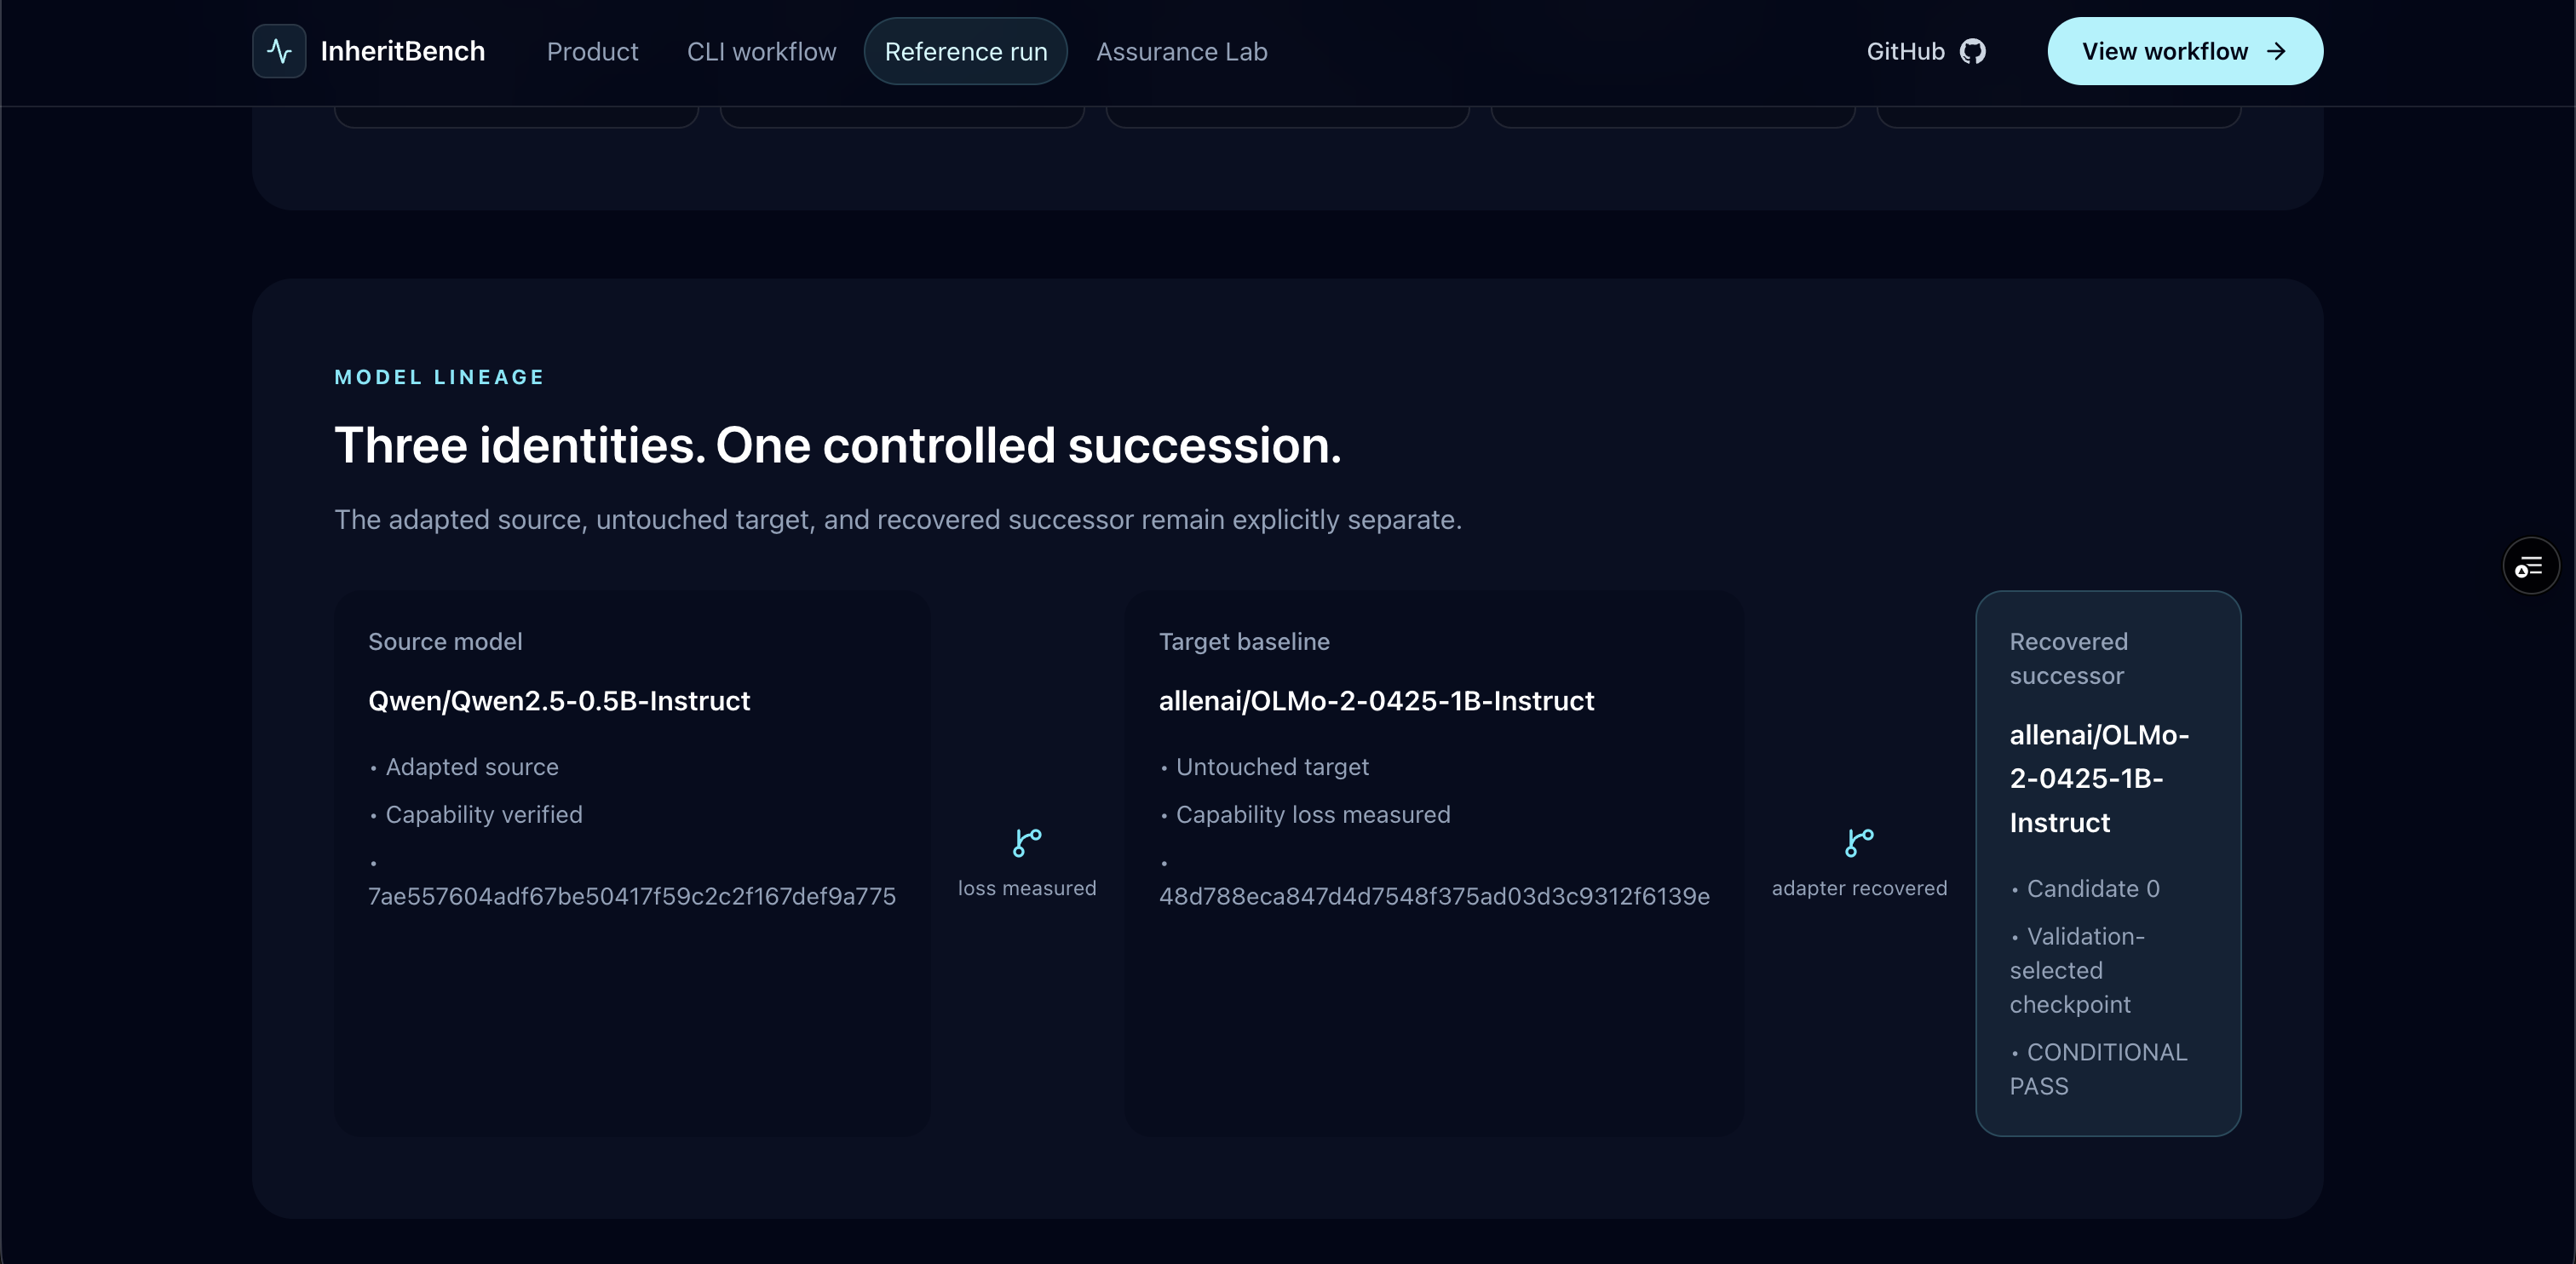Click the InheritBench pulse logo icon

point(279,51)
